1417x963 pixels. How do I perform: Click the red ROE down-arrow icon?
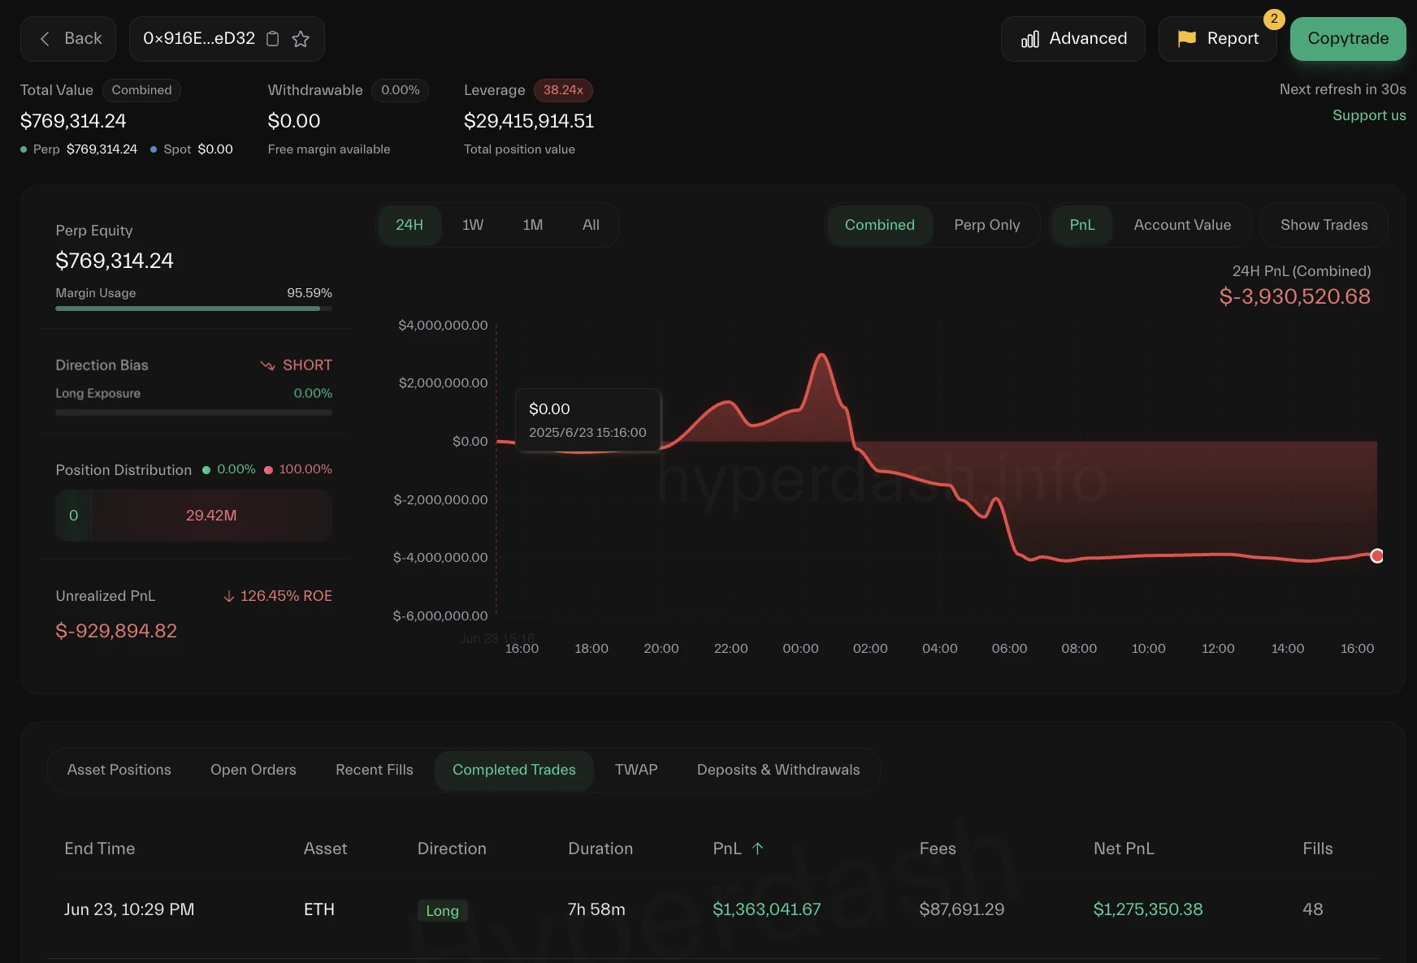pyautogui.click(x=230, y=595)
